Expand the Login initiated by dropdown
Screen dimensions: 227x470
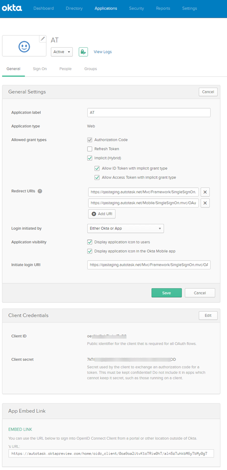(x=126, y=228)
